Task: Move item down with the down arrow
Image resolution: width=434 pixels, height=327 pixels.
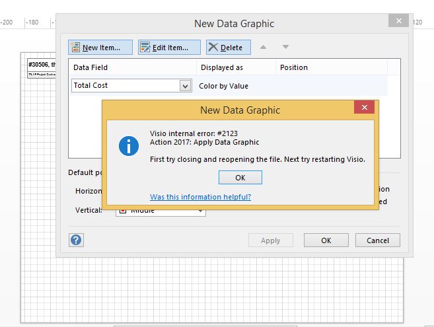Action: [x=285, y=47]
